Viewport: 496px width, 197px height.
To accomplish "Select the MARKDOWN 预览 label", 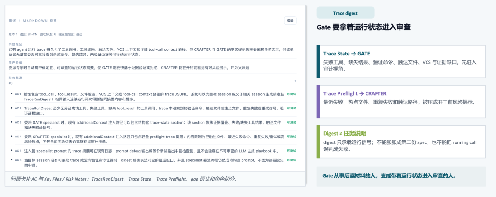I will tap(40, 21).
